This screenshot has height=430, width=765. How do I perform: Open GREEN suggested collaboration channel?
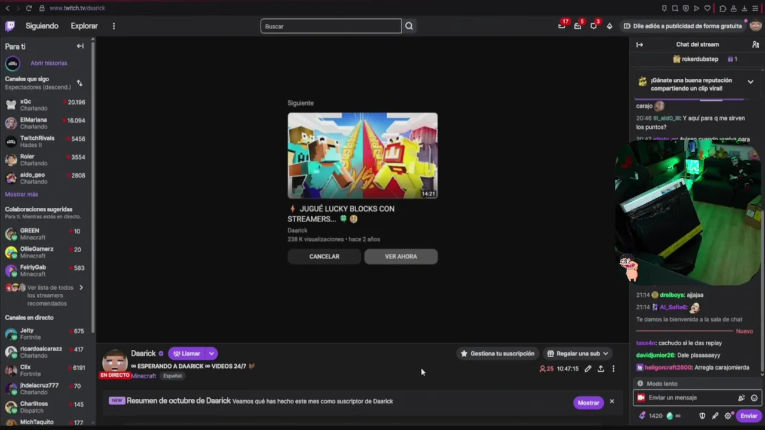pyautogui.click(x=45, y=234)
